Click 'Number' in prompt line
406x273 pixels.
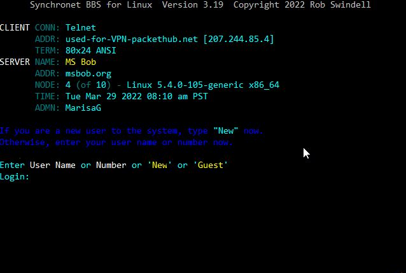tap(111, 165)
